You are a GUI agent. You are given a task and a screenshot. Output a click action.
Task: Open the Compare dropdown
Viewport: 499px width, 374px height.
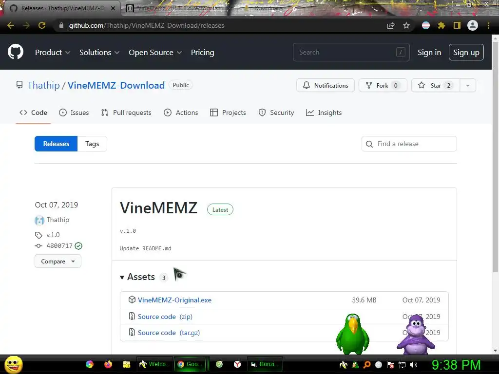pos(58,262)
